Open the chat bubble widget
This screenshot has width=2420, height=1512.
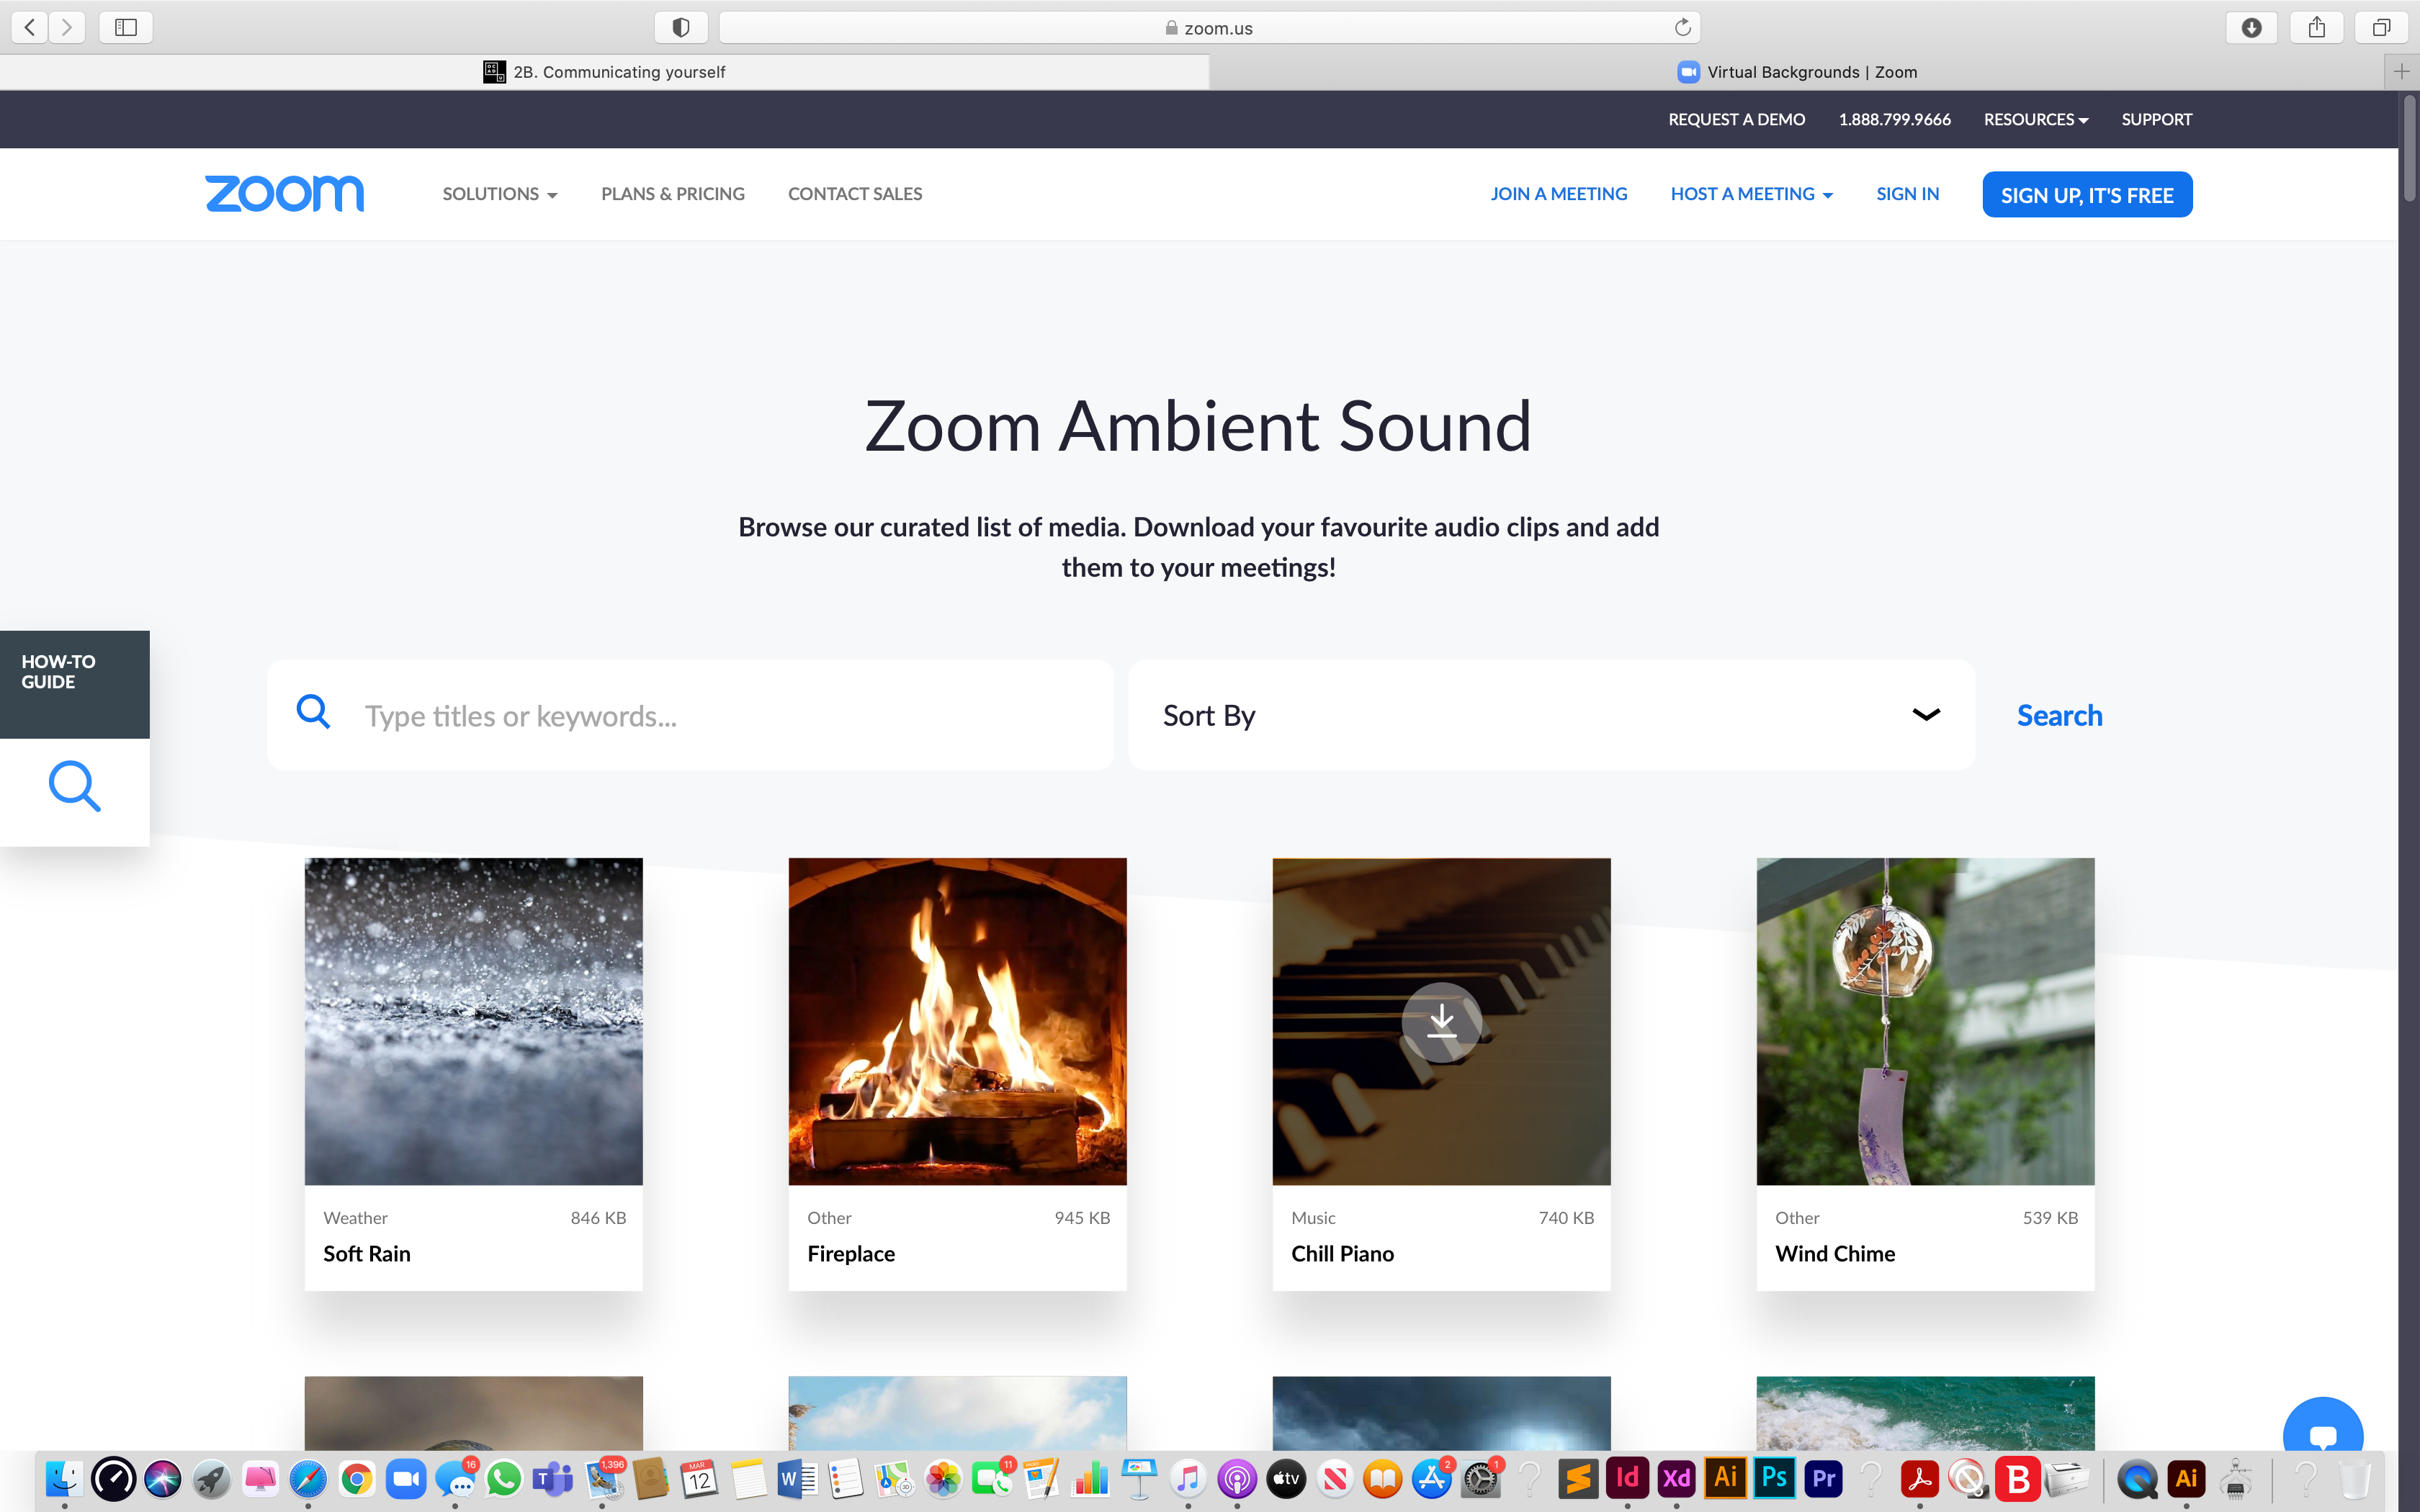tap(2322, 1436)
